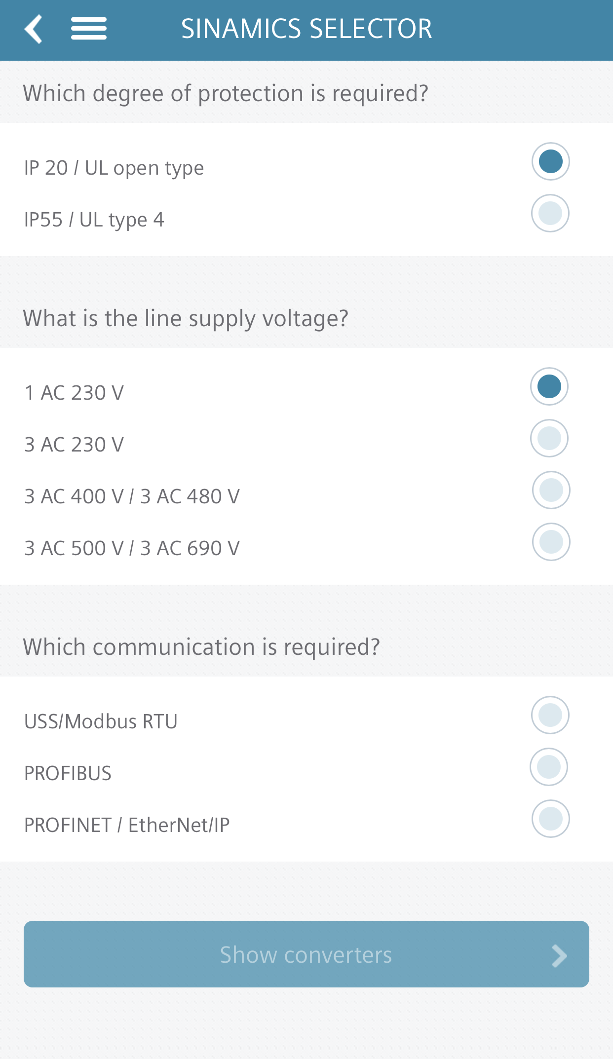Choose the 1 AC 230 V radio button
The image size is (613, 1059).
pos(549,386)
